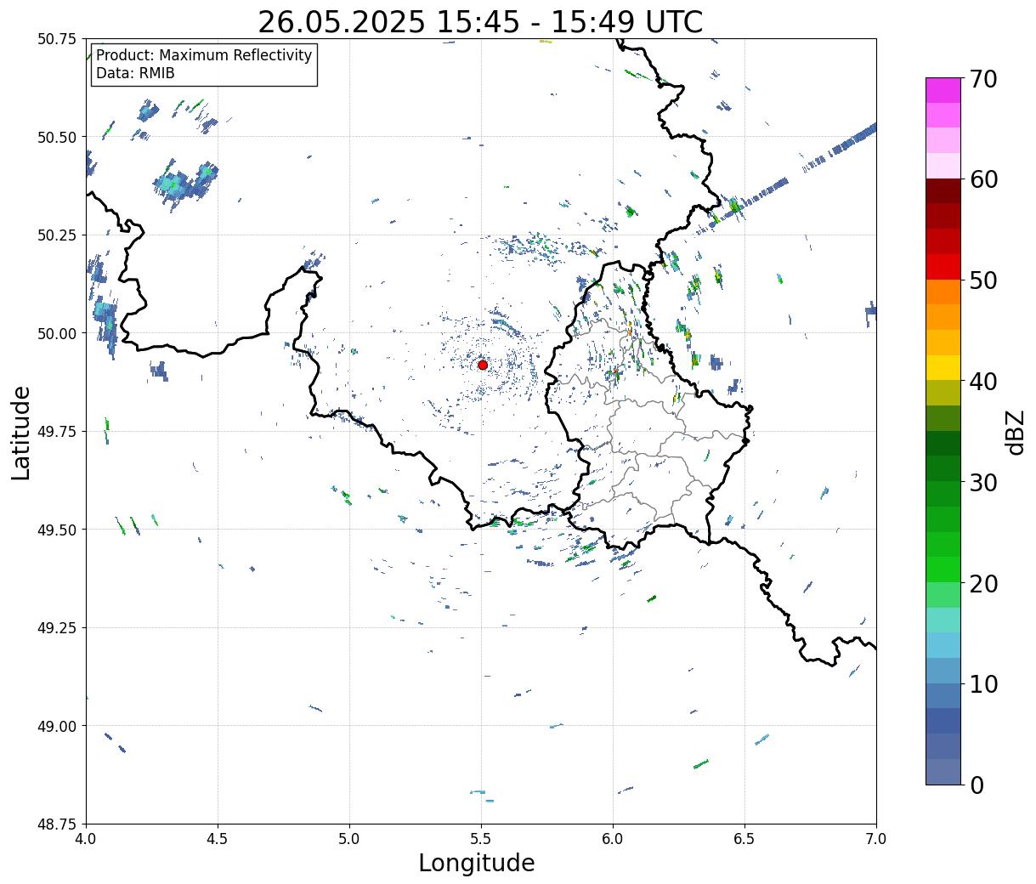Click the longitude tick label '7.0'
The height and width of the screenshot is (884, 1036).
876,839
